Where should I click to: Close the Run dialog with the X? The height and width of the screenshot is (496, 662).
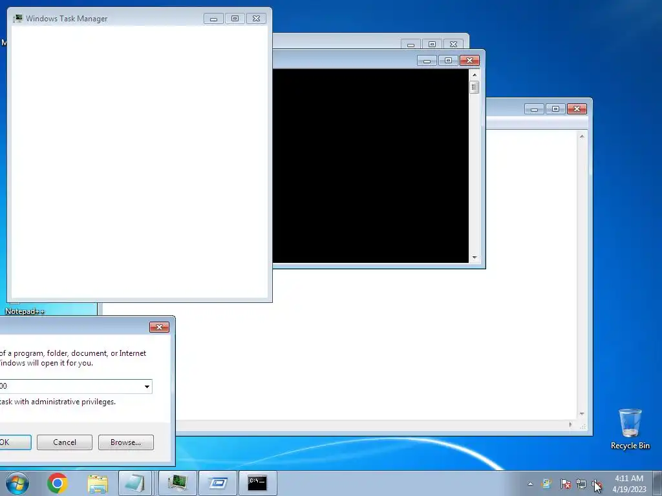pos(159,327)
